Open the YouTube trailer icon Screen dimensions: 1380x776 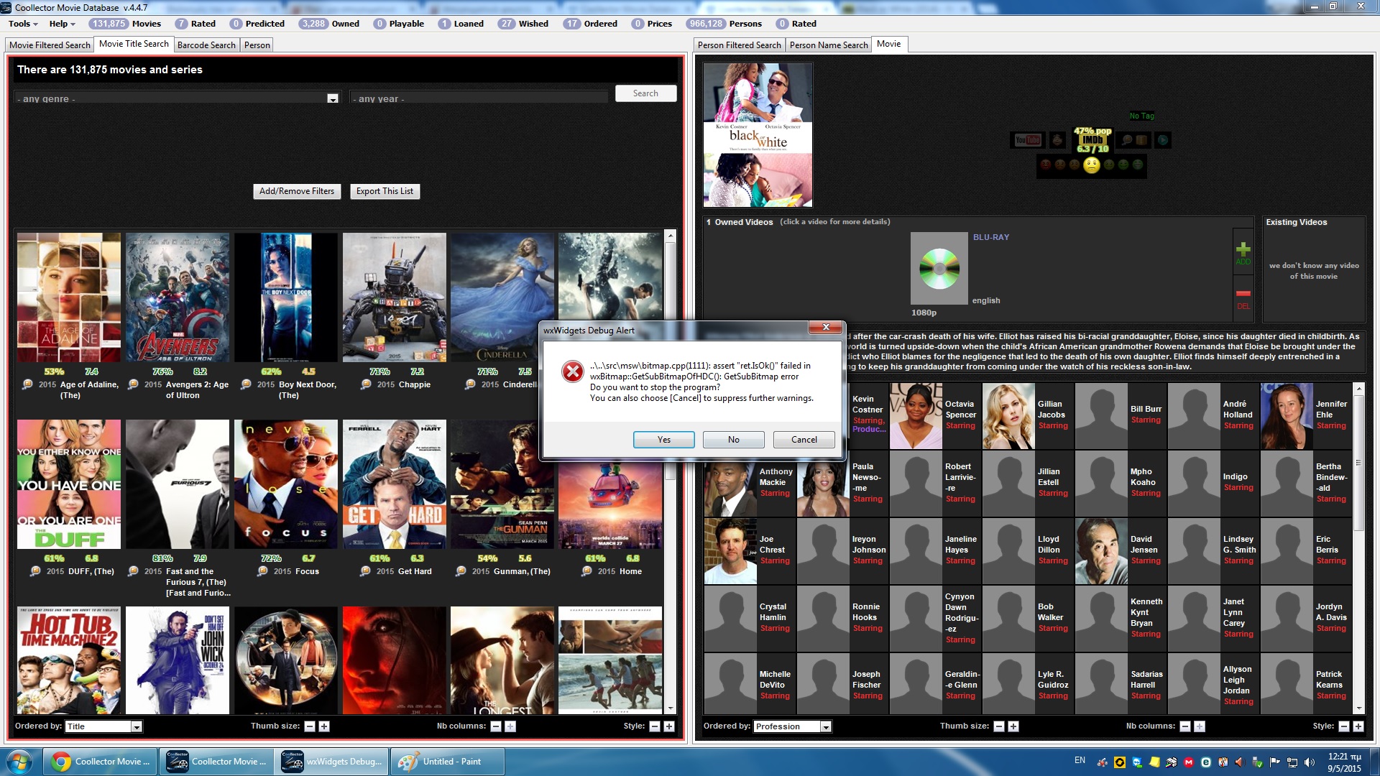[1028, 140]
